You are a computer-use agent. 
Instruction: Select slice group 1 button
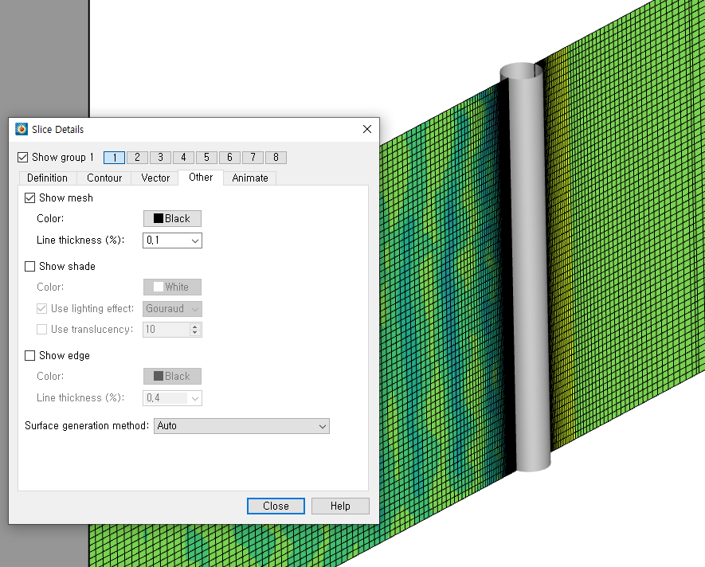point(114,158)
